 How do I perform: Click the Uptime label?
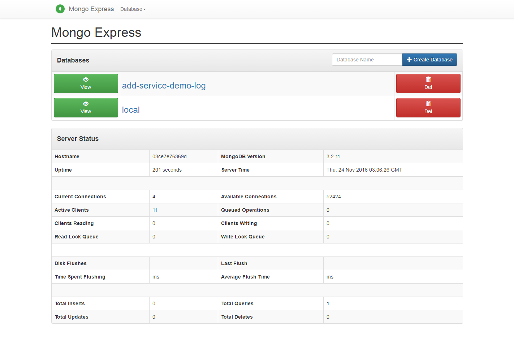(63, 170)
